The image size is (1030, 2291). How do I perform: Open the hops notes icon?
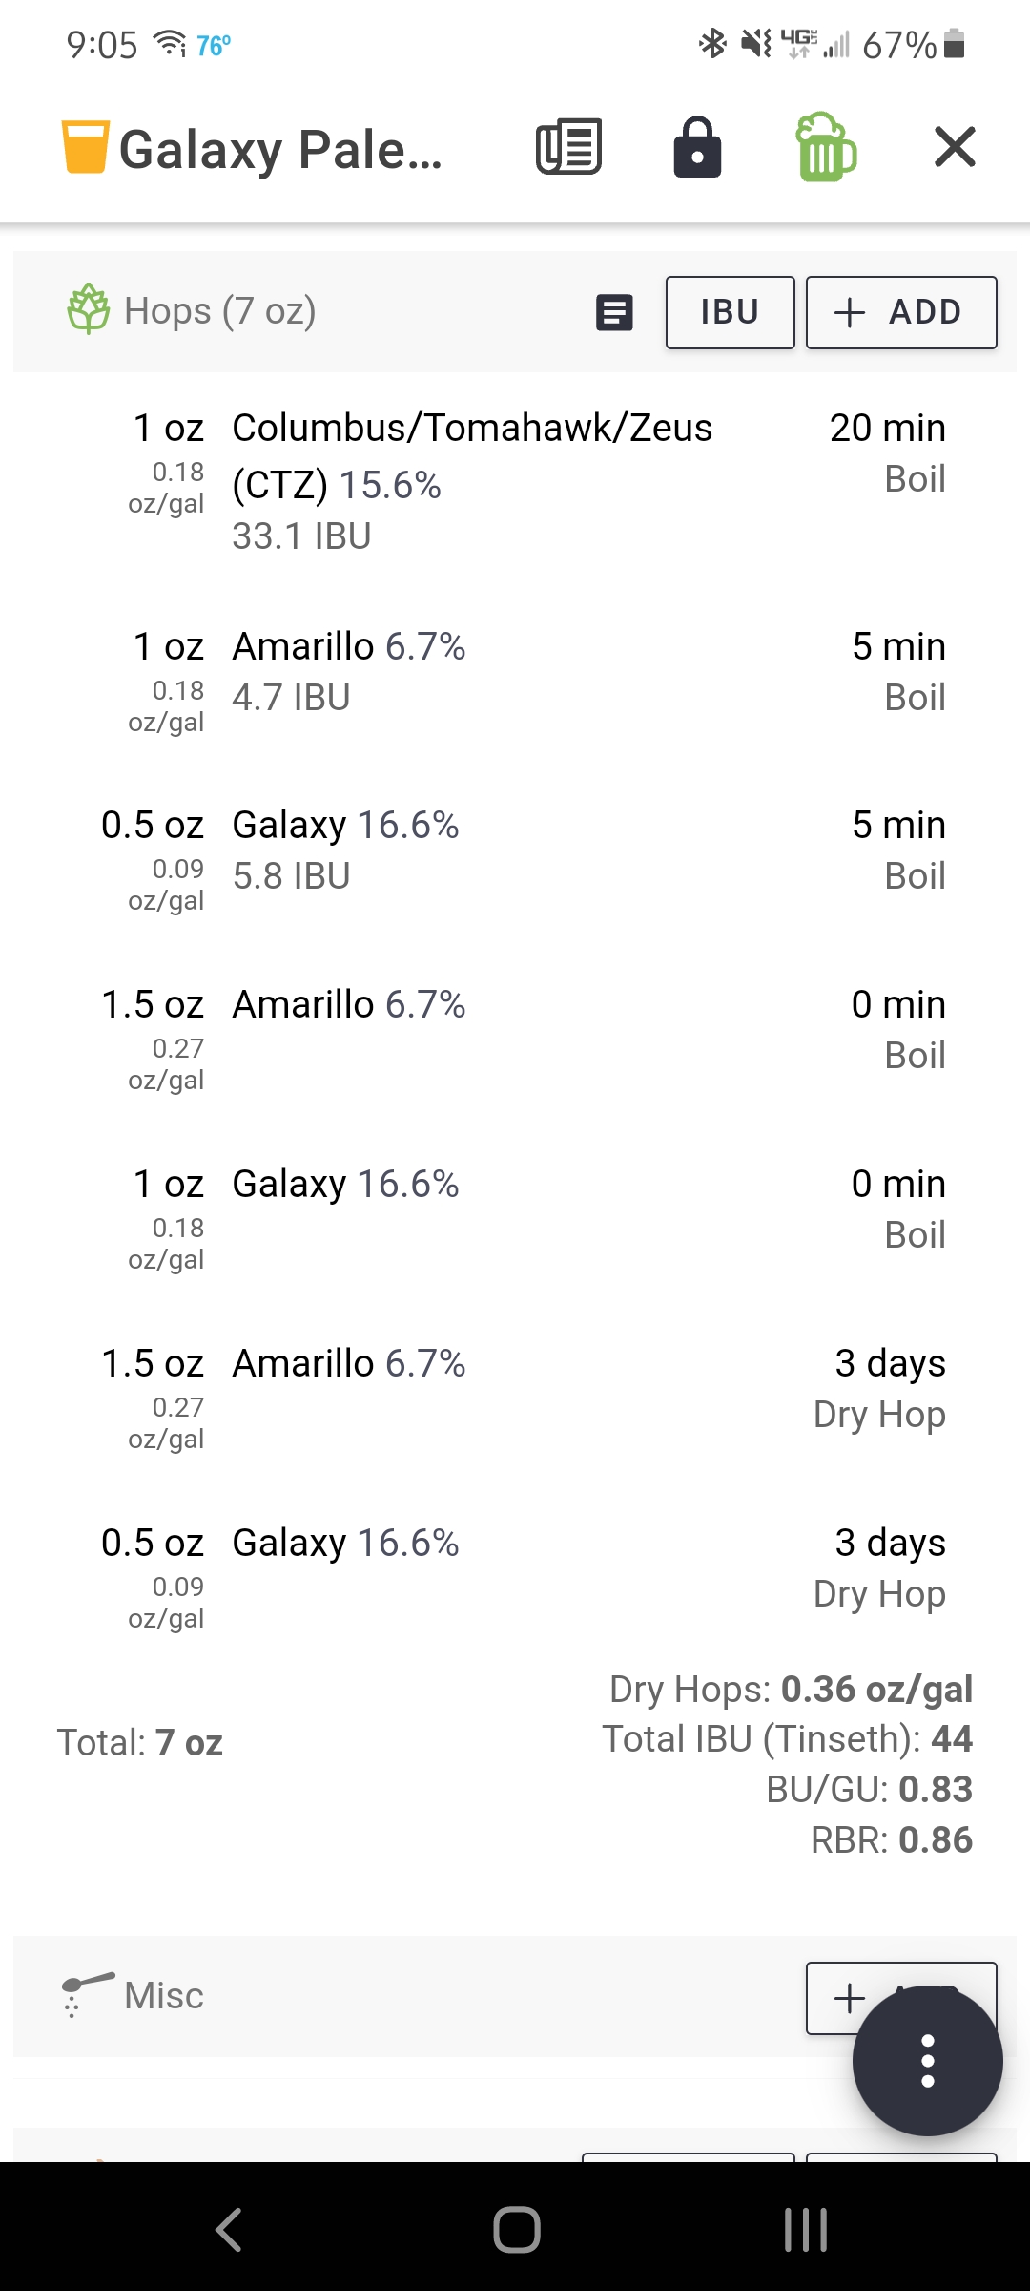pos(614,312)
